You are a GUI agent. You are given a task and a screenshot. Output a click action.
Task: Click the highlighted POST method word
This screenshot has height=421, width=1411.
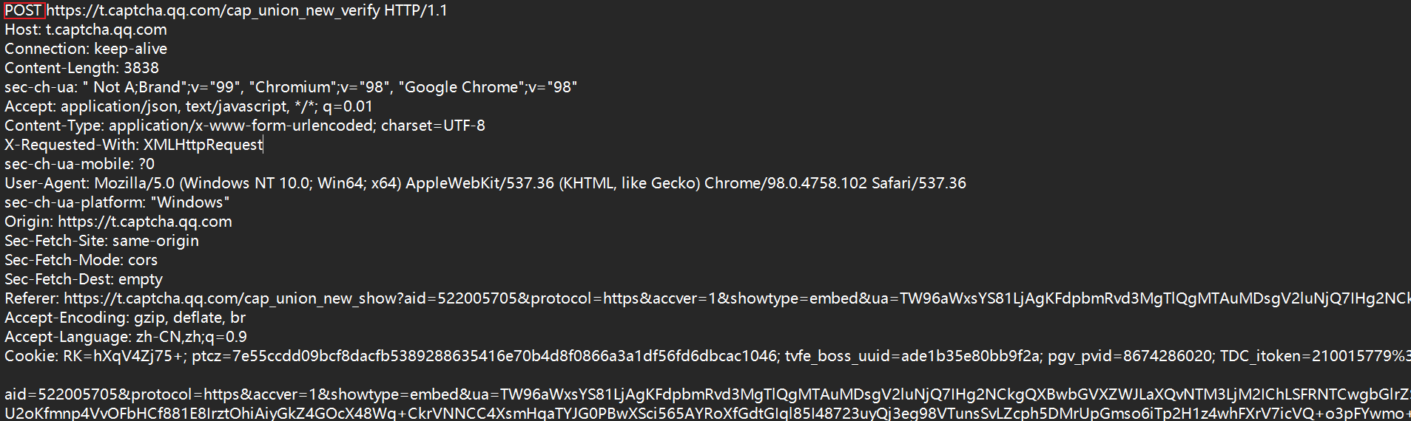click(24, 10)
